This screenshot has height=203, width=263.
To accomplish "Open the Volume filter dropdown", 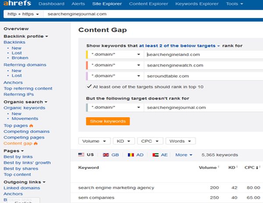I will [94, 141].
